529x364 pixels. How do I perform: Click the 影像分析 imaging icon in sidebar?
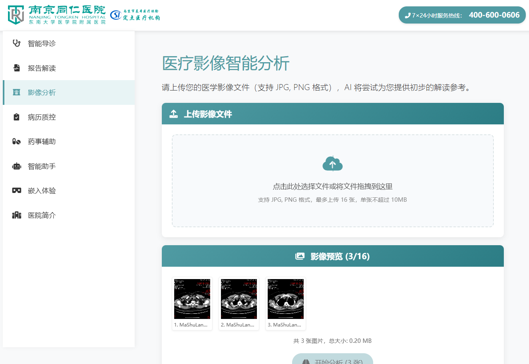tap(16, 92)
